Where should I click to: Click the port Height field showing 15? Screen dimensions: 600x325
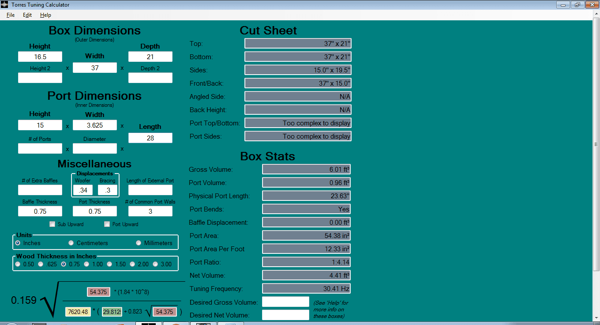point(40,125)
